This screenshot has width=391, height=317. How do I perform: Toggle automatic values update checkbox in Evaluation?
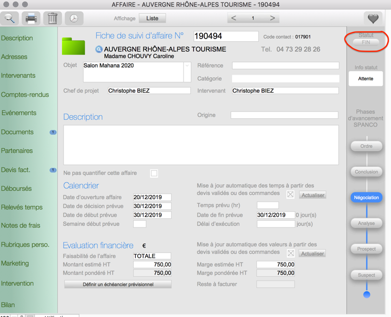point(290,253)
